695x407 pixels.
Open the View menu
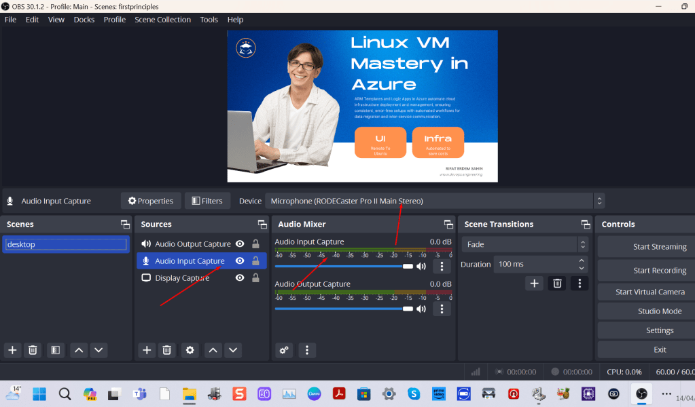click(x=56, y=20)
